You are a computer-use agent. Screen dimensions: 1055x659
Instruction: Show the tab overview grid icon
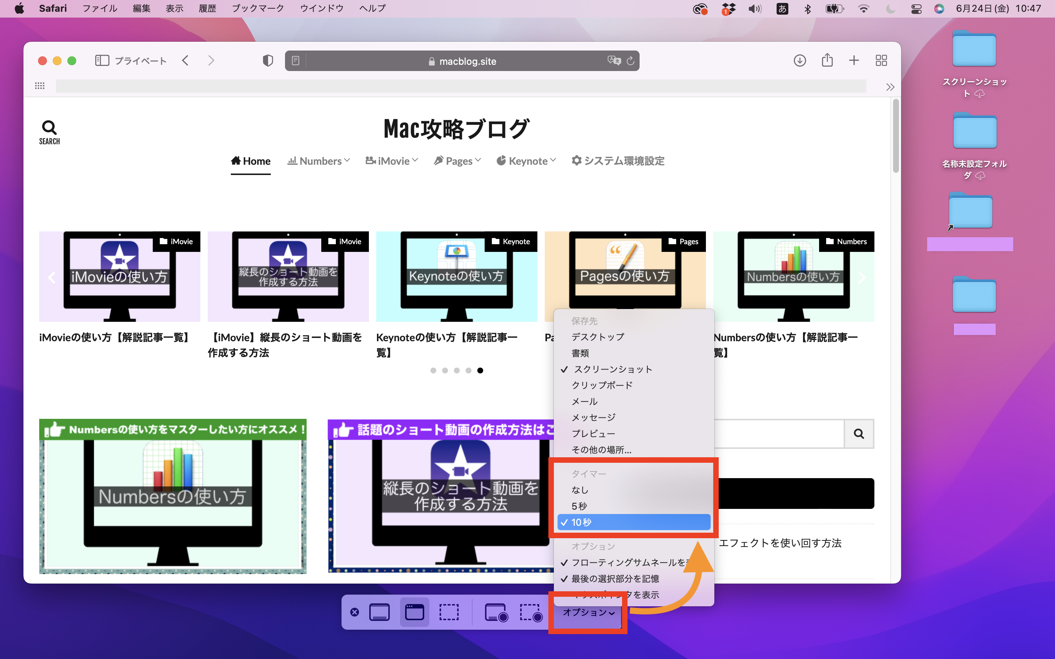click(881, 60)
